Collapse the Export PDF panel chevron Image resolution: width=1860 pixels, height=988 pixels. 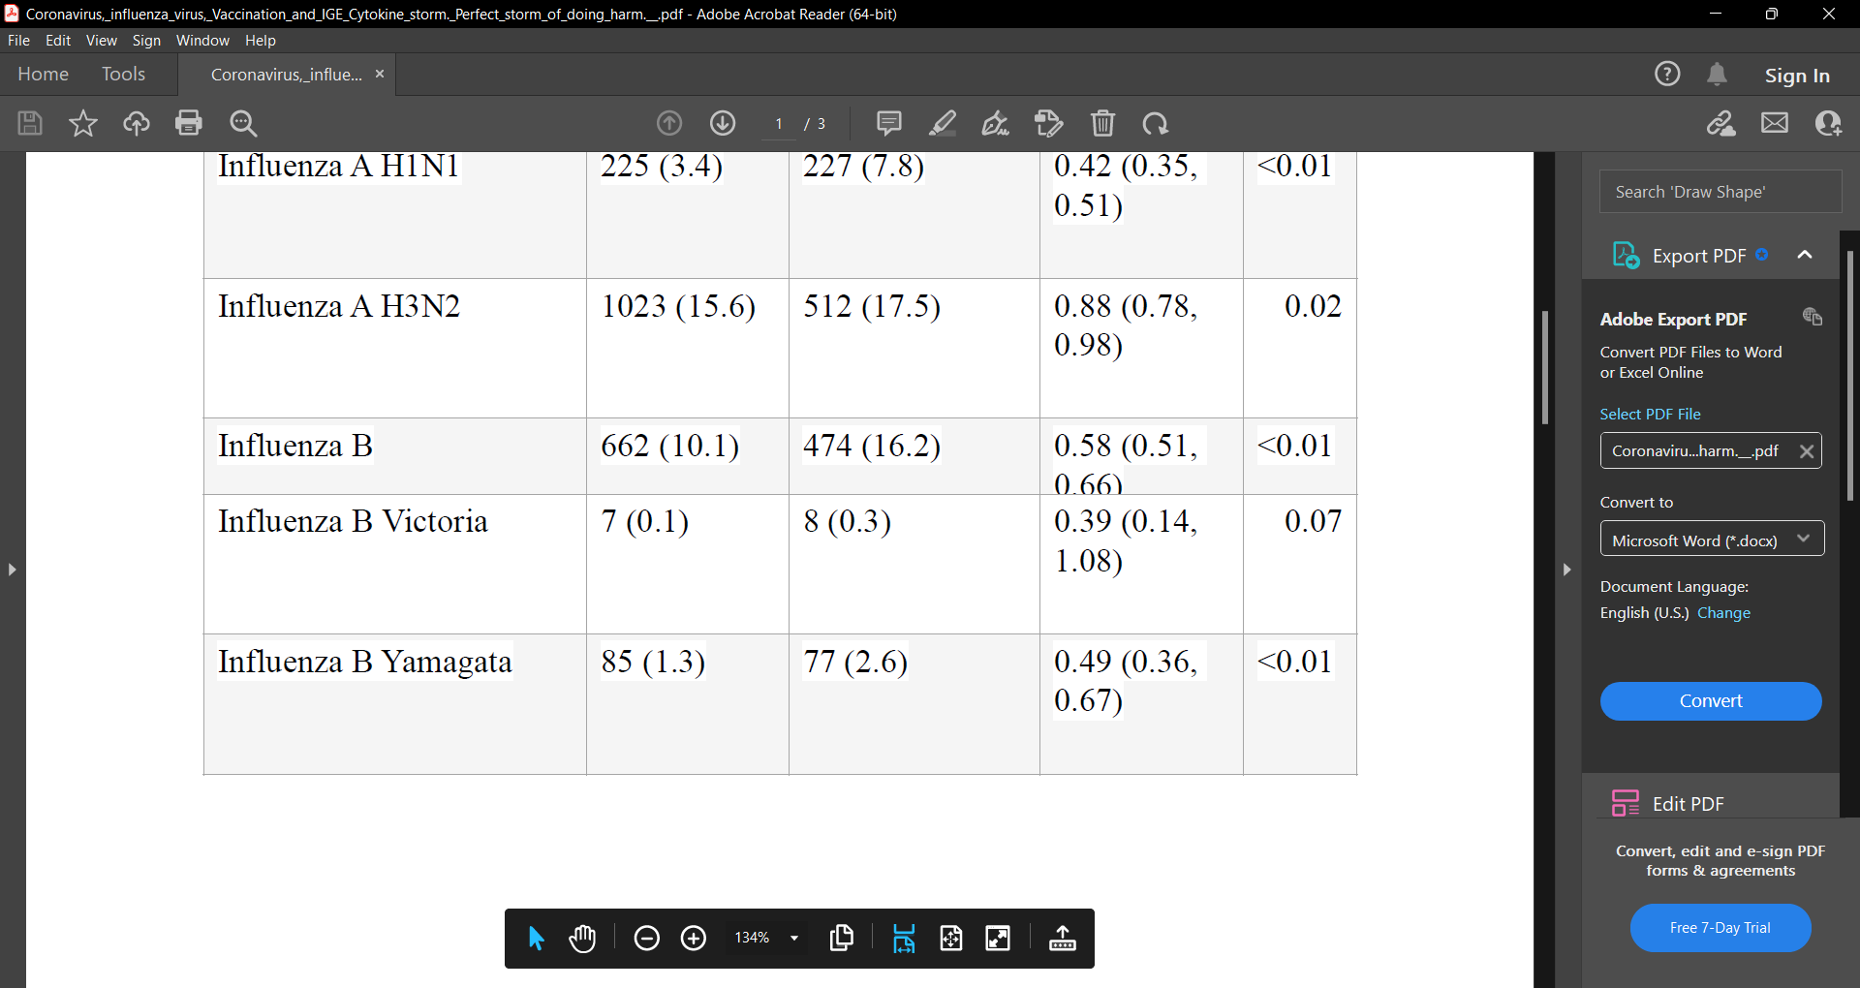point(1805,255)
